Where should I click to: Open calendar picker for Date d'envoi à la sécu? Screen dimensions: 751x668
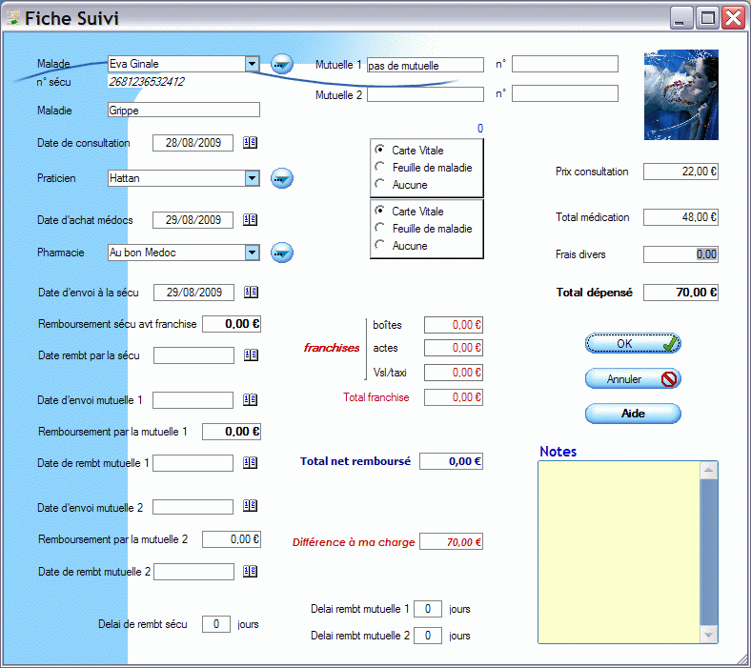point(251,293)
